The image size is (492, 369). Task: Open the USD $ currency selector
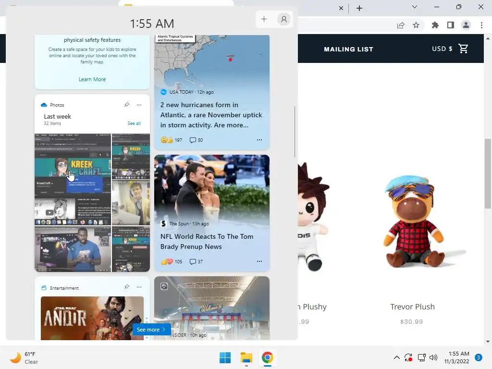click(x=442, y=49)
